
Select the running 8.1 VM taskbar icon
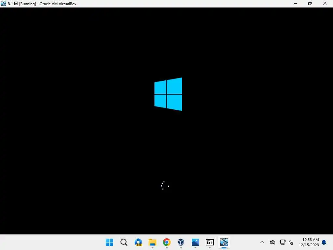(x=224, y=242)
